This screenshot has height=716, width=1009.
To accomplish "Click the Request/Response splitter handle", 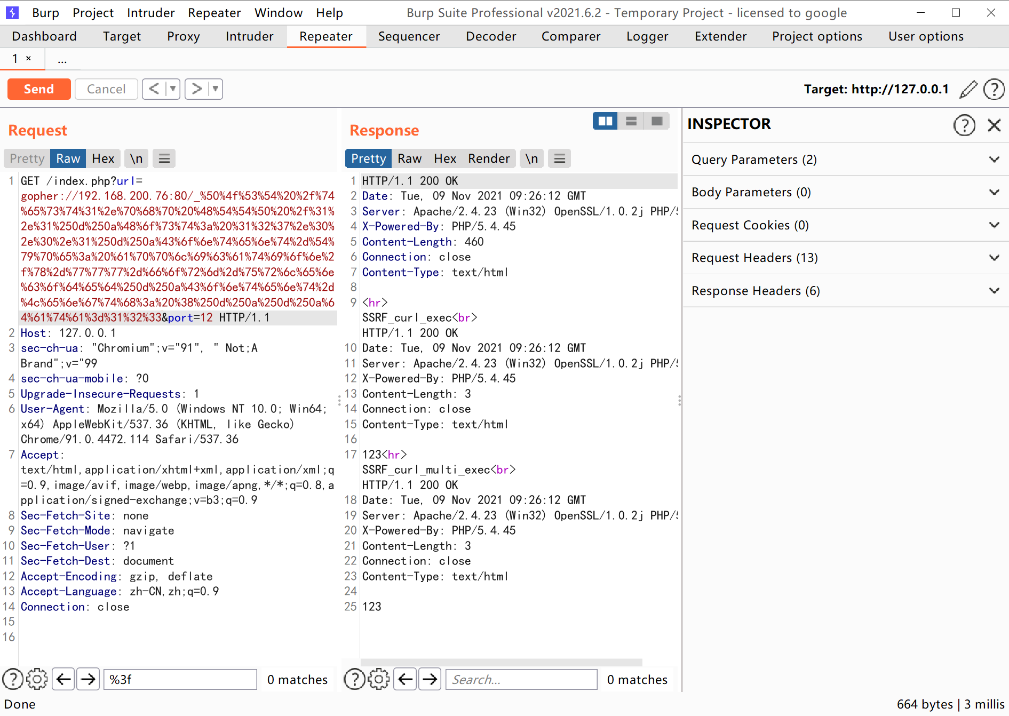I will point(339,400).
